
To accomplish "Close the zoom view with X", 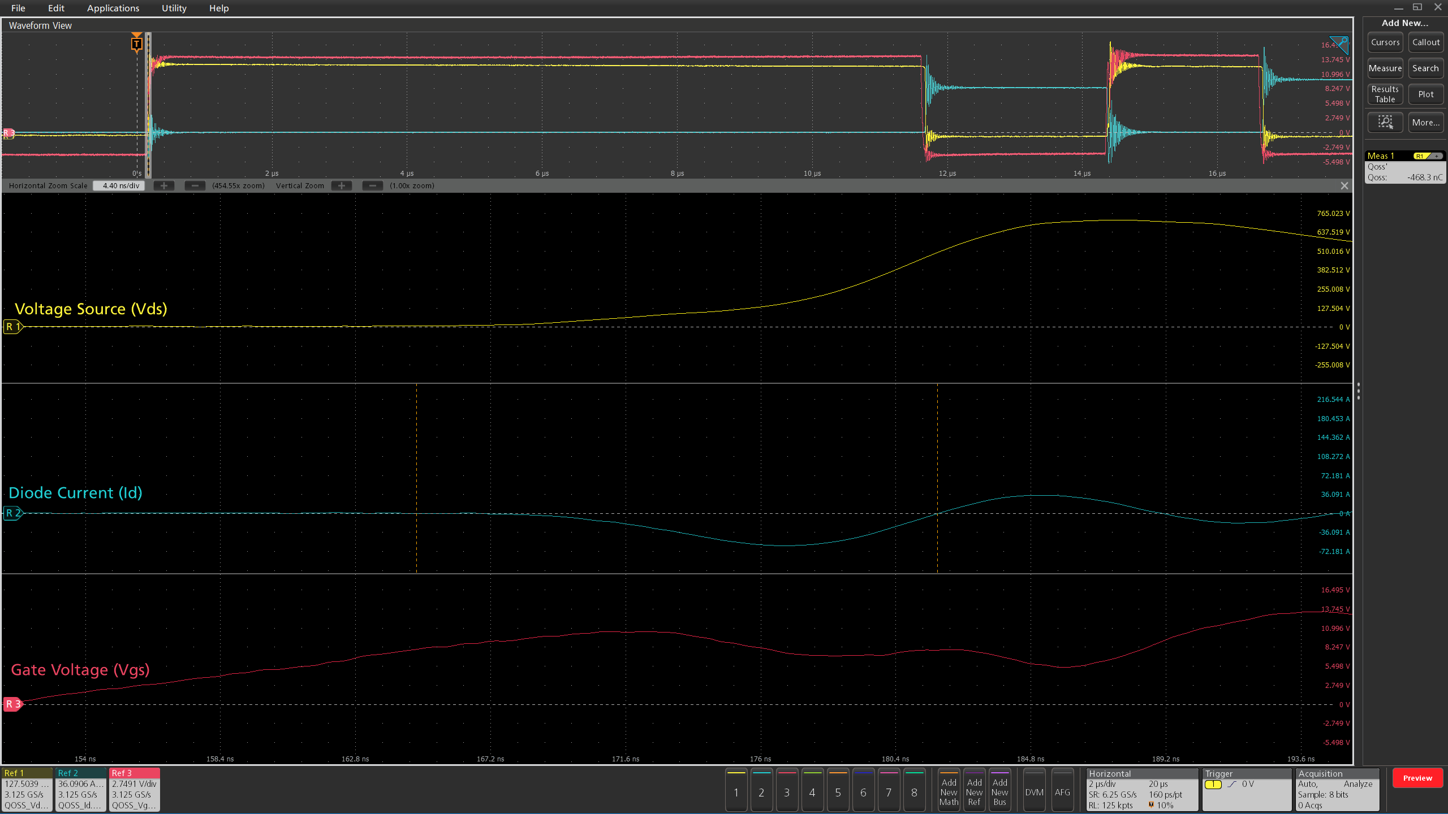I will click(x=1344, y=185).
